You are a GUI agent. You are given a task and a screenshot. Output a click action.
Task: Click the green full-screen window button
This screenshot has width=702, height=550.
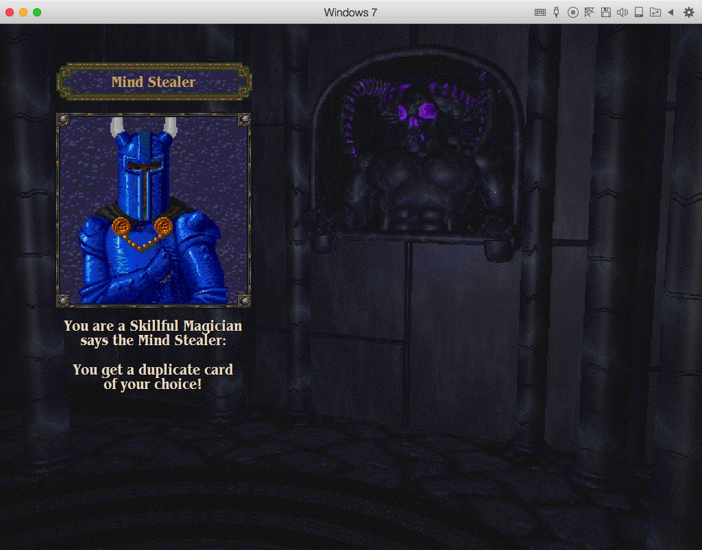coord(37,12)
